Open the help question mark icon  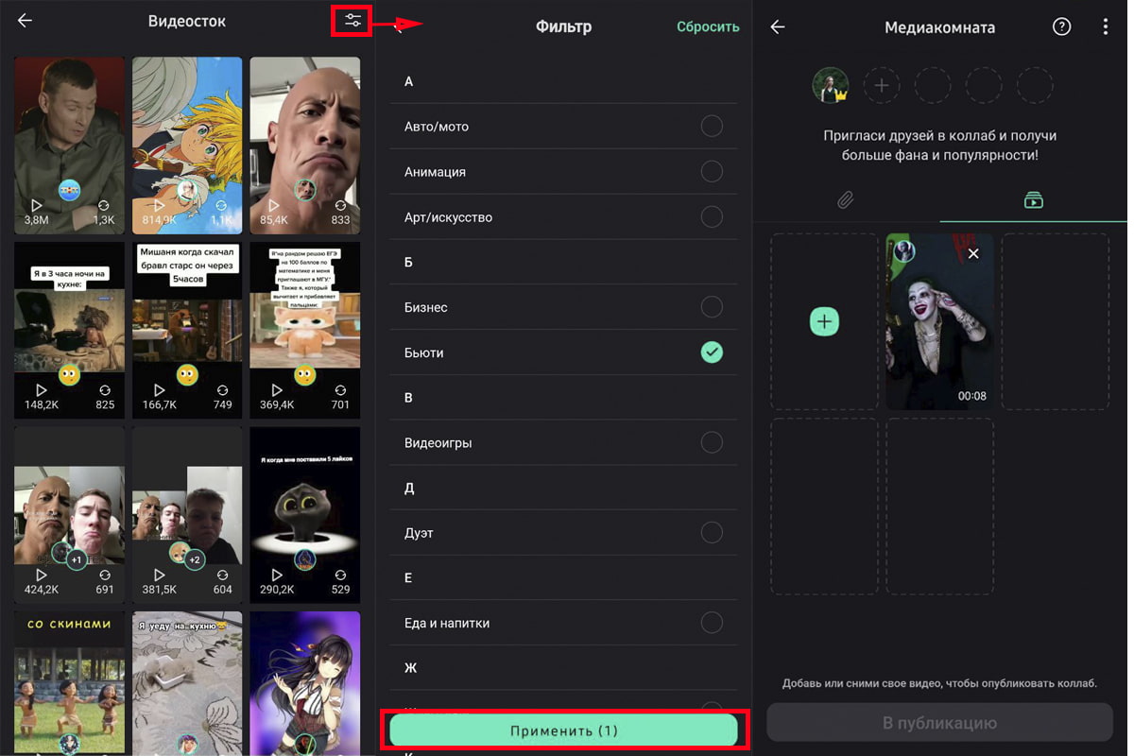(x=1061, y=27)
